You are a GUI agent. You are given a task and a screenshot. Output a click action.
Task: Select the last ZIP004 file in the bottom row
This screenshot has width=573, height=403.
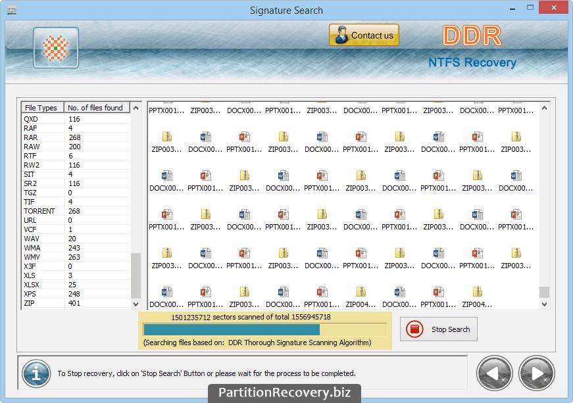(477, 298)
